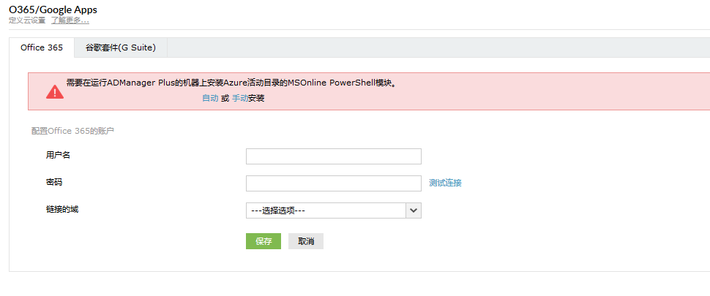Open the 谷歌套件(G Suite) tab

pyautogui.click(x=121, y=48)
